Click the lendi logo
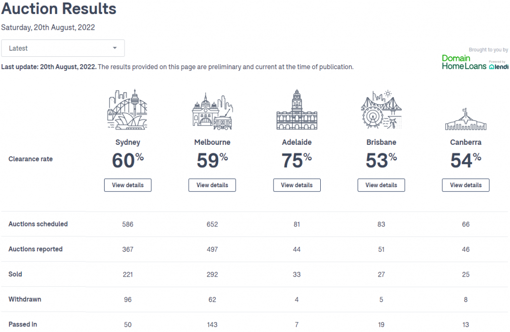The height and width of the screenshot is (332, 510). 498,65
